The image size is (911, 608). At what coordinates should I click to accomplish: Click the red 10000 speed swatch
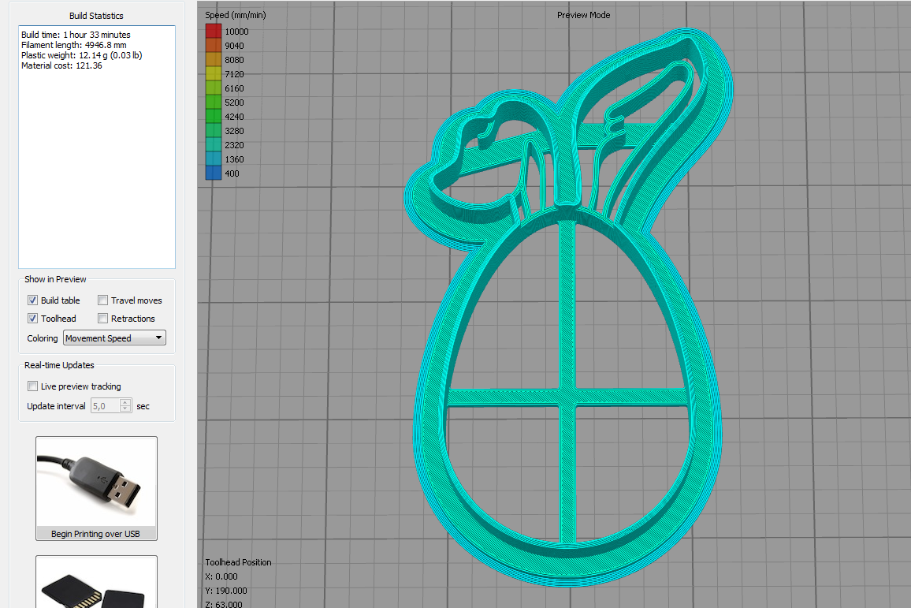(214, 31)
